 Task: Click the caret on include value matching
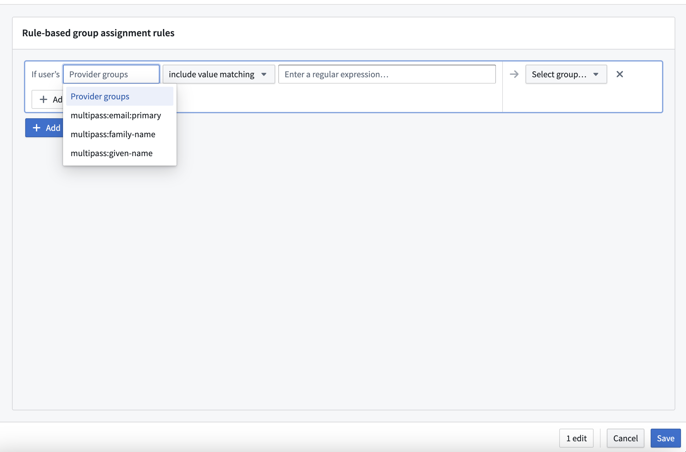264,74
